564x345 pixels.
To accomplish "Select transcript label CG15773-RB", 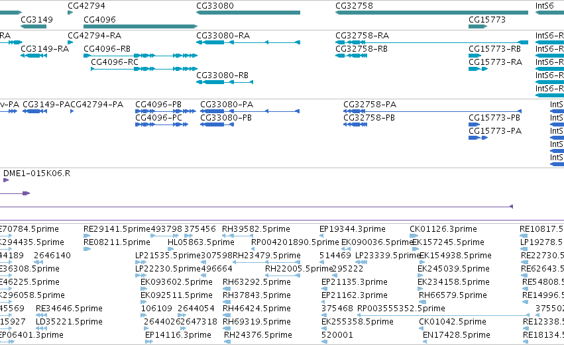I will click(494, 48).
